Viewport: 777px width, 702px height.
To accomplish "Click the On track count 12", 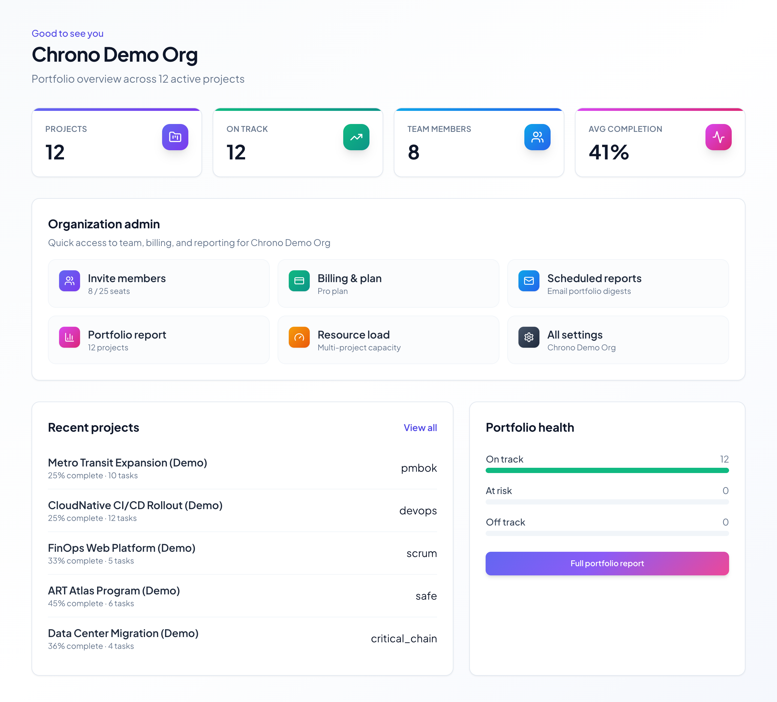I will pos(724,459).
